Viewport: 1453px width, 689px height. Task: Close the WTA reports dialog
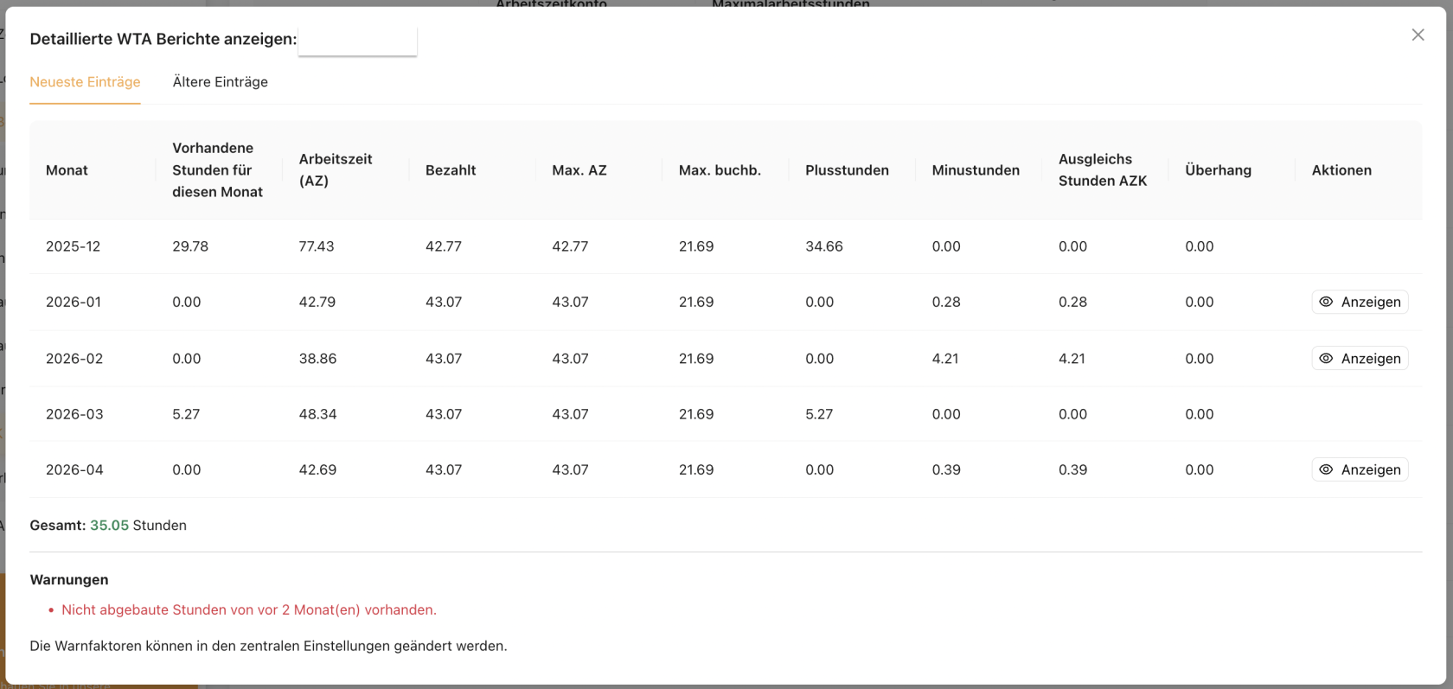click(1418, 35)
